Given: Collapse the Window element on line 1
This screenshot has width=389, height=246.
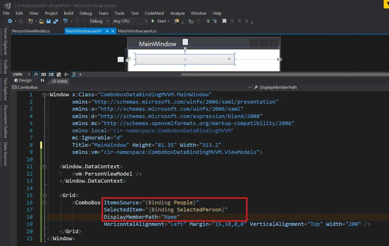Looking at the screenshot, I should (x=45, y=95).
